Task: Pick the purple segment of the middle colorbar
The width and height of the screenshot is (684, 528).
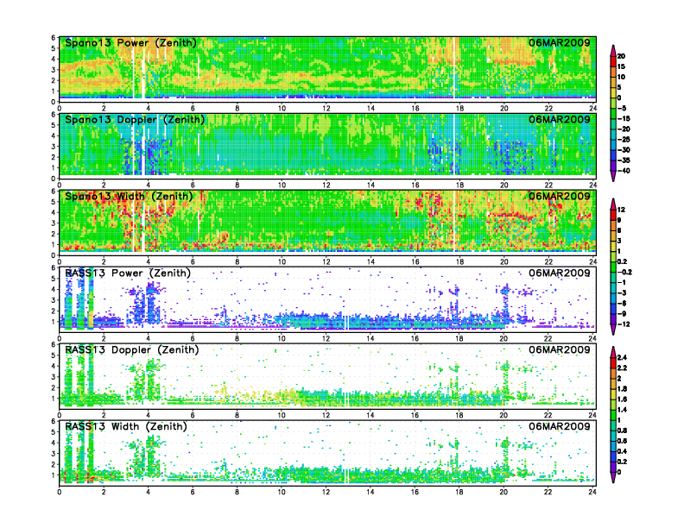Action: click(613, 319)
